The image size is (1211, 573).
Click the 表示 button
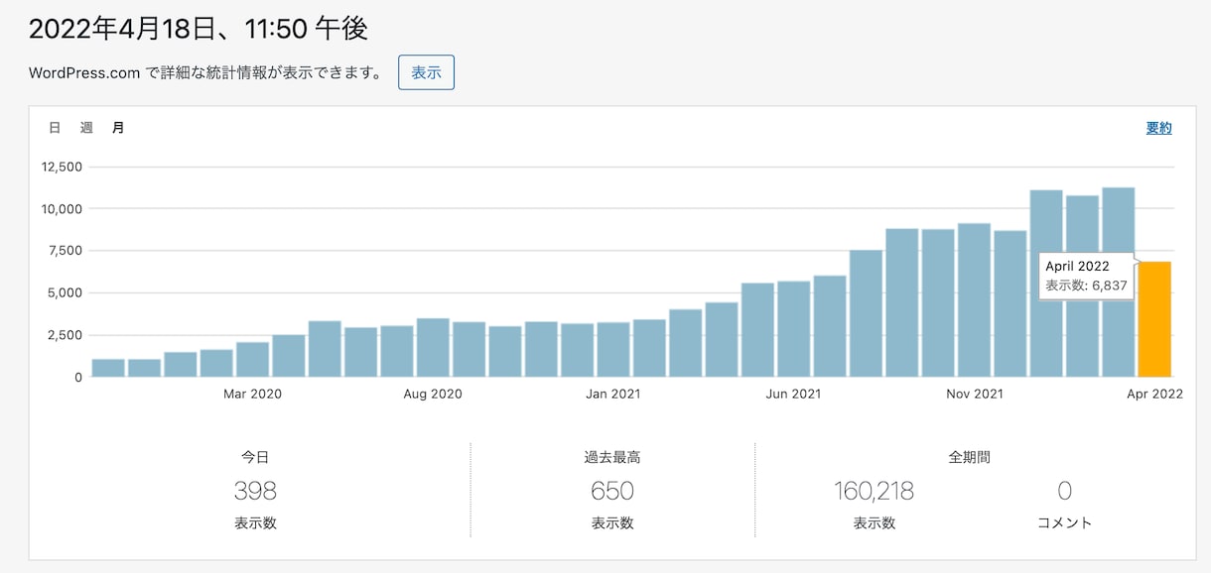[x=426, y=72]
